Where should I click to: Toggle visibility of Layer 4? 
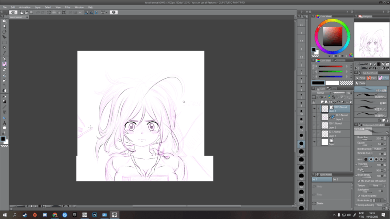pyautogui.click(x=314, y=109)
